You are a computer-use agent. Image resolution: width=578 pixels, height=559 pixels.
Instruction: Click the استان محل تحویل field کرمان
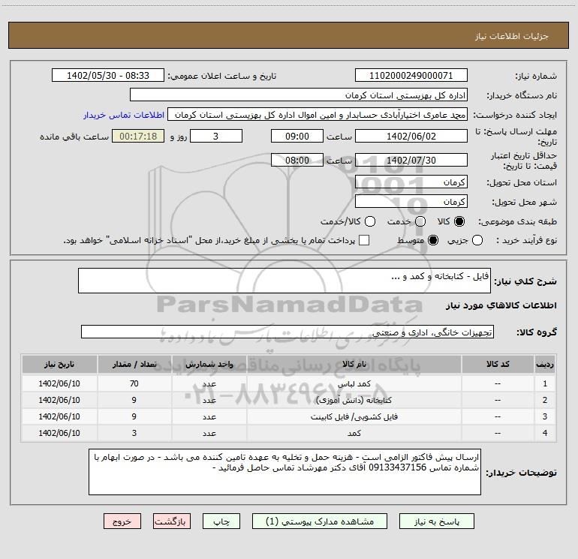coord(411,182)
